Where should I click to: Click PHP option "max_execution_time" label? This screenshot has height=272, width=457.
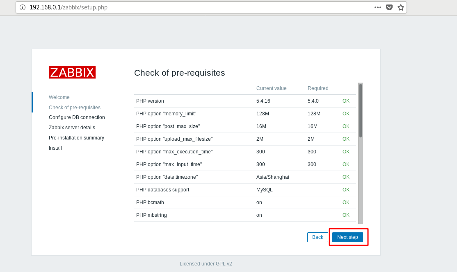click(x=174, y=152)
